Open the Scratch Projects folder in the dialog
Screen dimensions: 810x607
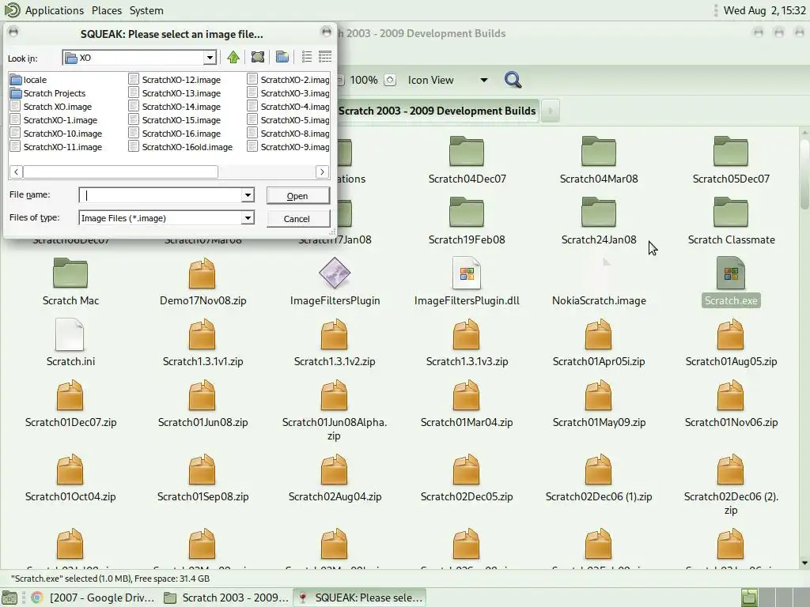tap(48, 93)
